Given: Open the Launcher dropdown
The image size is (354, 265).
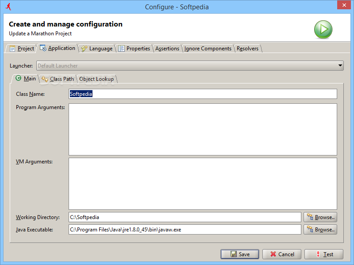Looking at the screenshot, I should tap(190, 65).
